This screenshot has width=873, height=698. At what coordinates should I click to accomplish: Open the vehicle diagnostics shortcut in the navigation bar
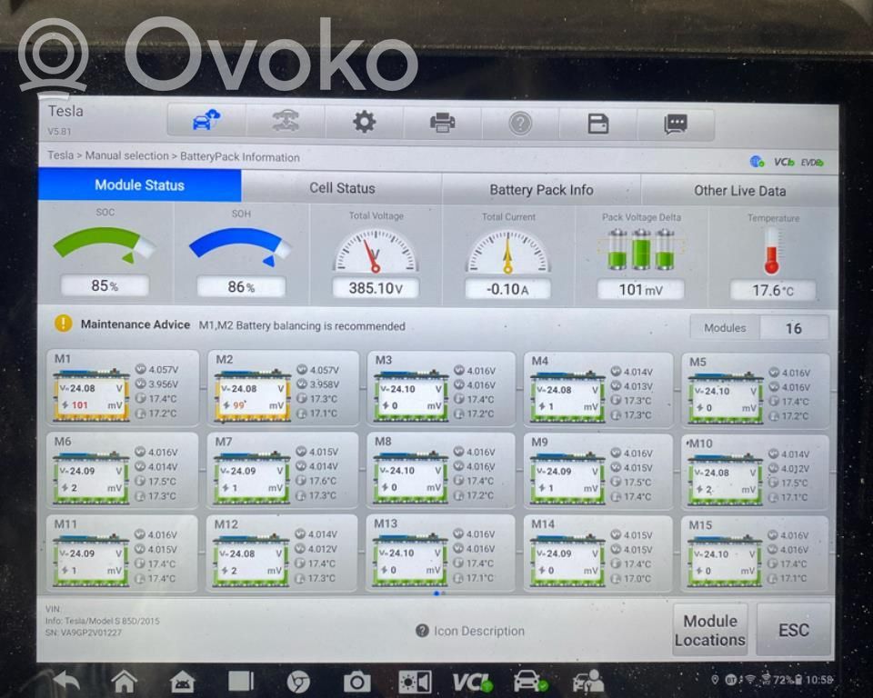coord(530,682)
